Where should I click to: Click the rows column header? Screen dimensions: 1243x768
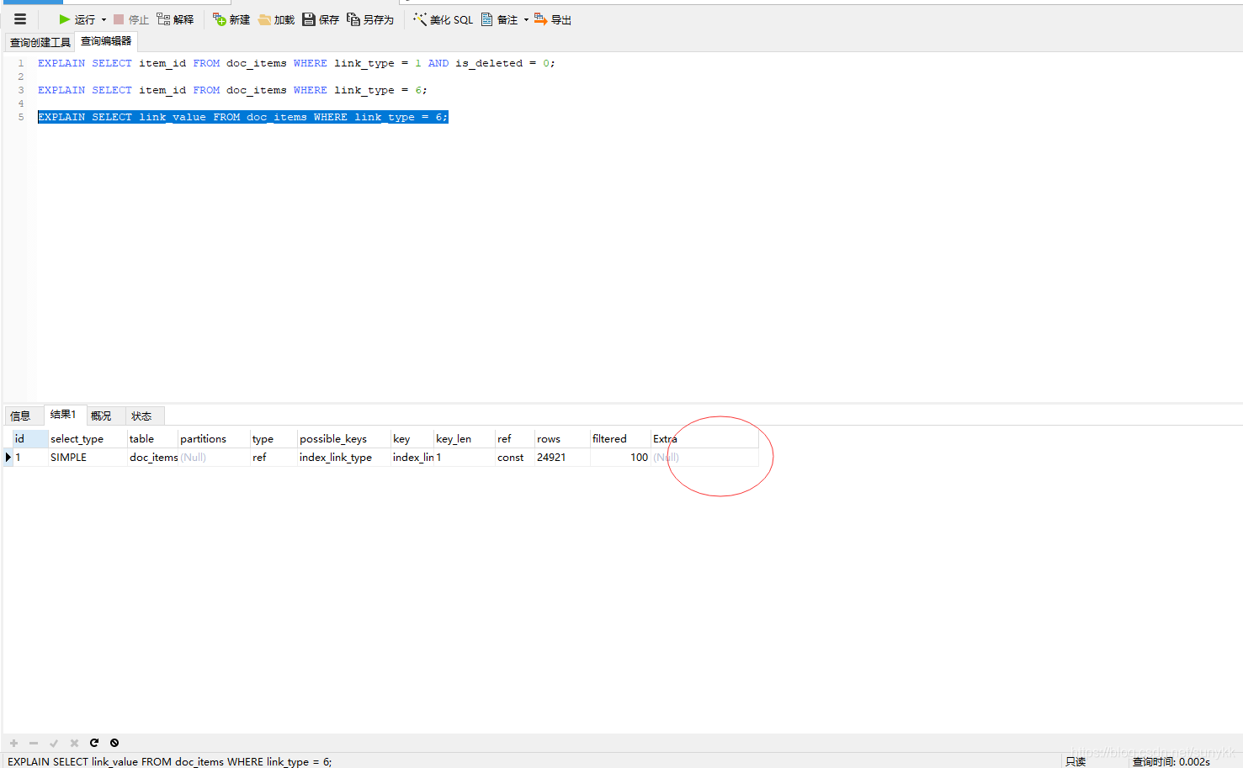[x=562, y=439]
